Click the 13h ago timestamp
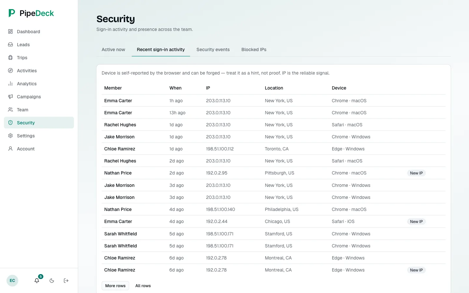Image resolution: width=469 pixels, height=293 pixels. (177, 113)
